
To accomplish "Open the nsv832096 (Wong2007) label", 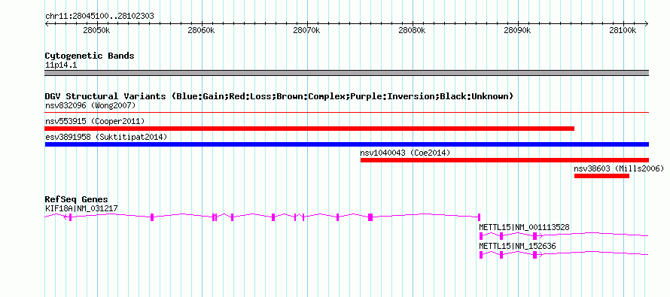I will click(90, 105).
